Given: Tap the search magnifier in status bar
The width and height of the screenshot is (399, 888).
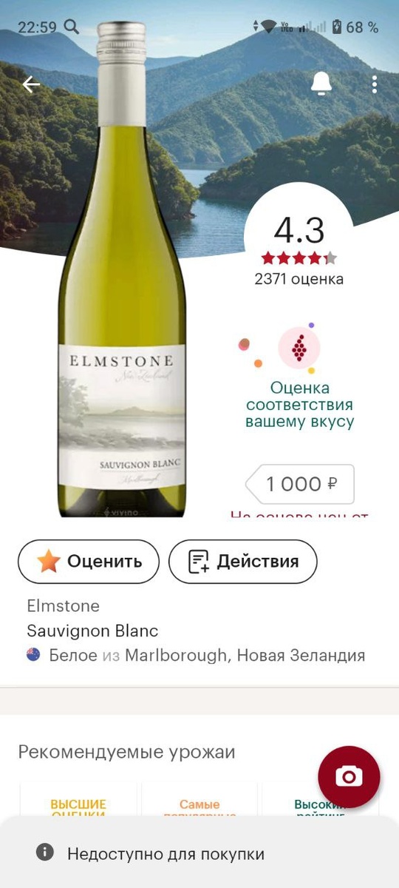Looking at the screenshot, I should point(72,27).
